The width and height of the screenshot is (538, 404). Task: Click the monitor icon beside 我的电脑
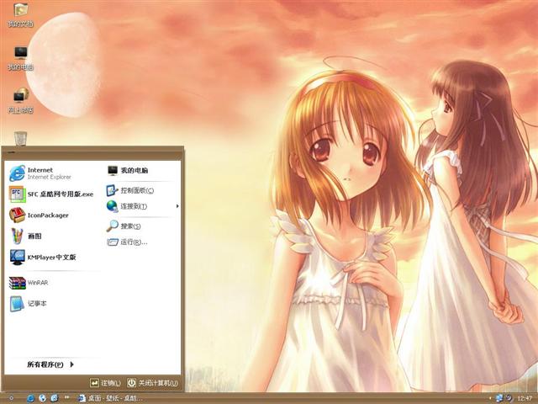pos(112,170)
